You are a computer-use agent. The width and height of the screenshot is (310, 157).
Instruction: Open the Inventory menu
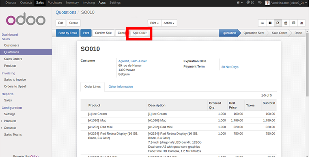tap(72, 2)
